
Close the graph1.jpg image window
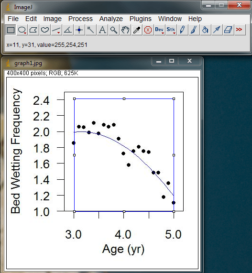189,61
